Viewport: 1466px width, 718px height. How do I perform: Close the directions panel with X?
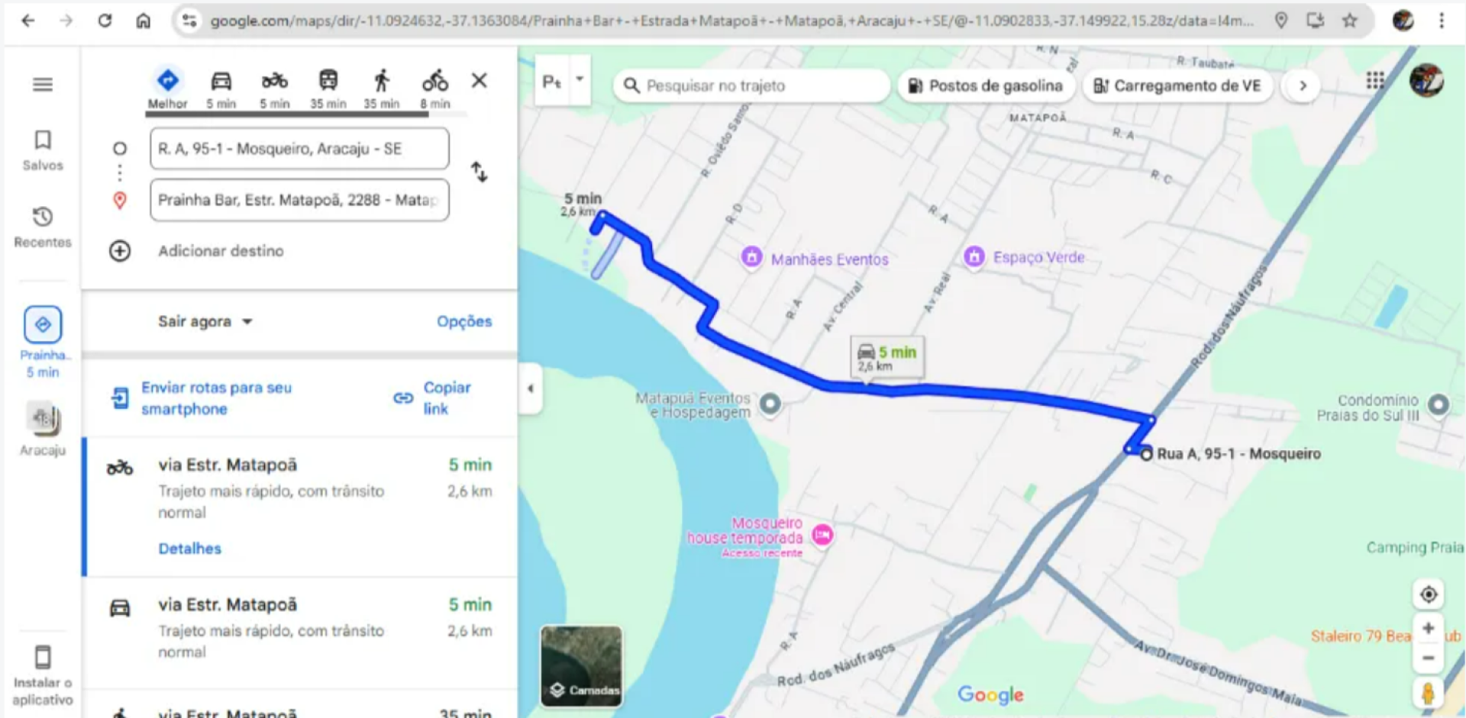coord(480,80)
